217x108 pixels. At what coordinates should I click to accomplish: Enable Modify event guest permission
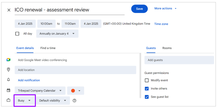click(x=147, y=80)
